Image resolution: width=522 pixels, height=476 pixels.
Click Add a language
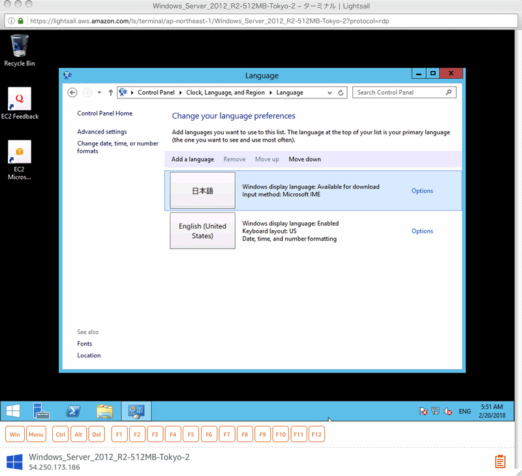tap(192, 159)
